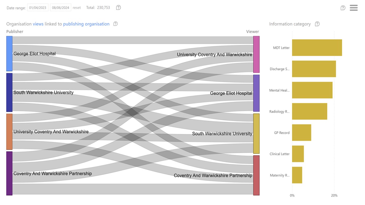Open the hamburger menu icon

[x=354, y=8]
